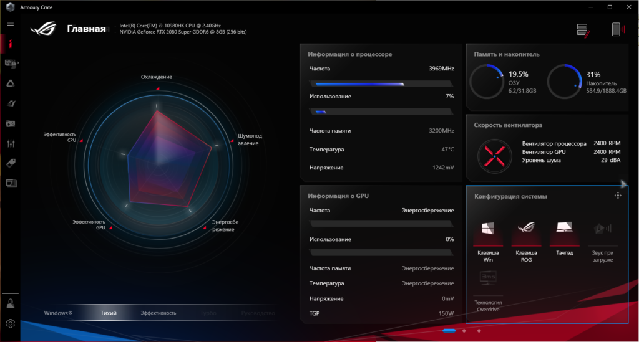Click the Накопитель 31% circular gauge

[564, 82]
